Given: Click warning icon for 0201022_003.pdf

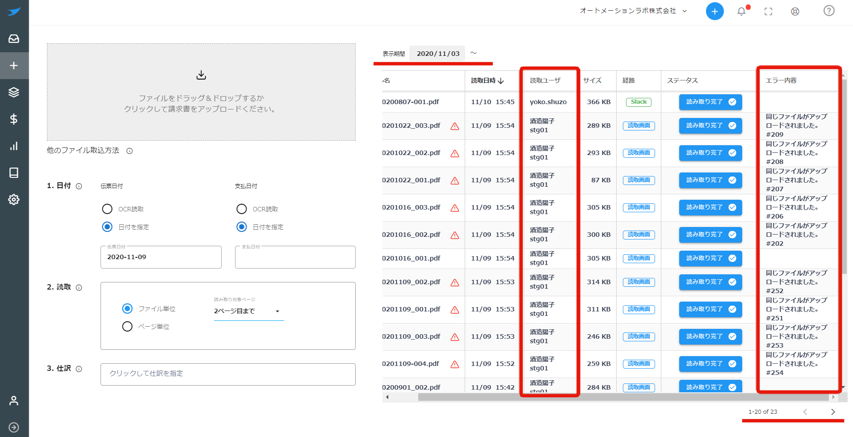Looking at the screenshot, I should (455, 126).
